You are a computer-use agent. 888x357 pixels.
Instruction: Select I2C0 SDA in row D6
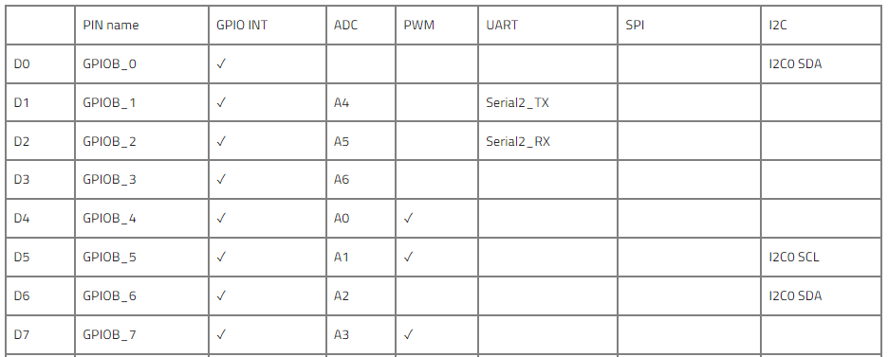pyautogui.click(x=795, y=295)
